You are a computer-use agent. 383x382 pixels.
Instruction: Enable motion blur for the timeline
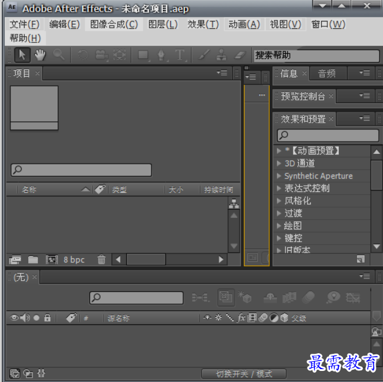pyautogui.click(x=308, y=297)
